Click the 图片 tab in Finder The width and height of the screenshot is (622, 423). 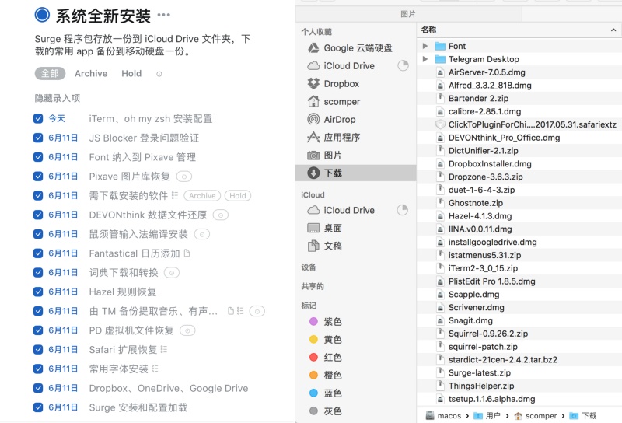tap(408, 14)
